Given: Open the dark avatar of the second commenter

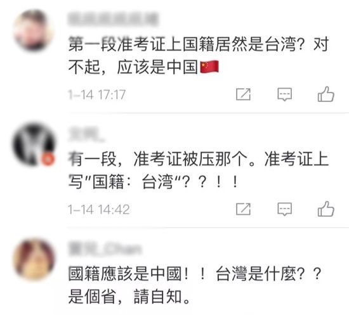Looking at the screenshot, I should [34, 145].
